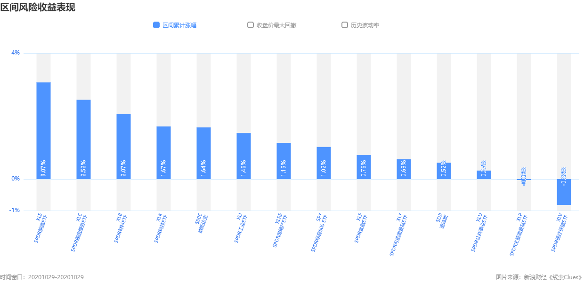Image resolution: width=584 pixels, height=282 pixels.
Task: Select the XLK 1.67% bar
Action: pos(163,153)
